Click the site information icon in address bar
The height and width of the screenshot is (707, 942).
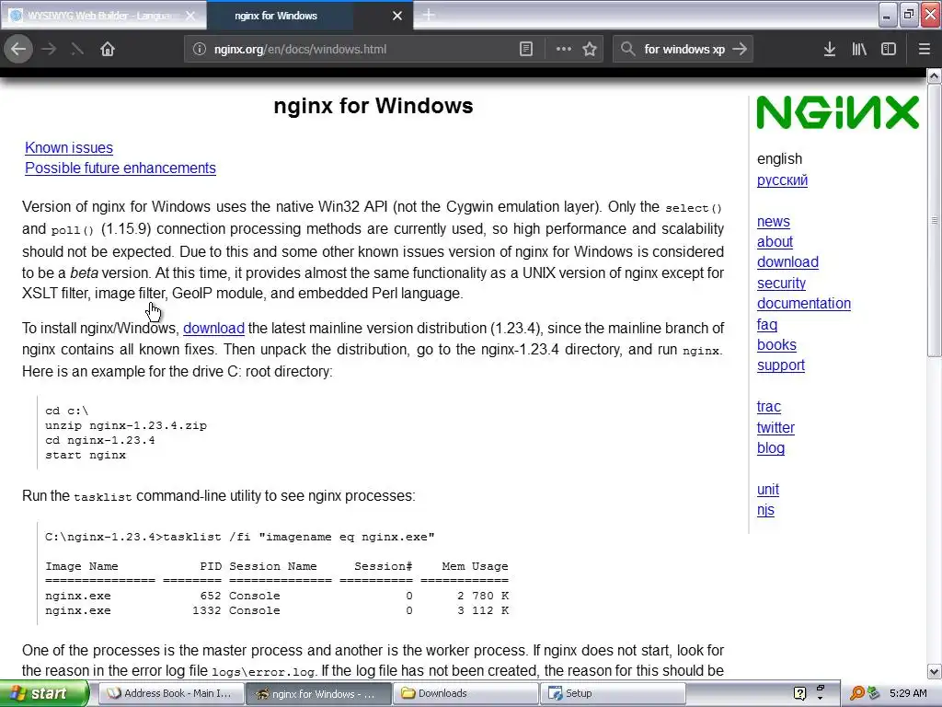click(200, 50)
